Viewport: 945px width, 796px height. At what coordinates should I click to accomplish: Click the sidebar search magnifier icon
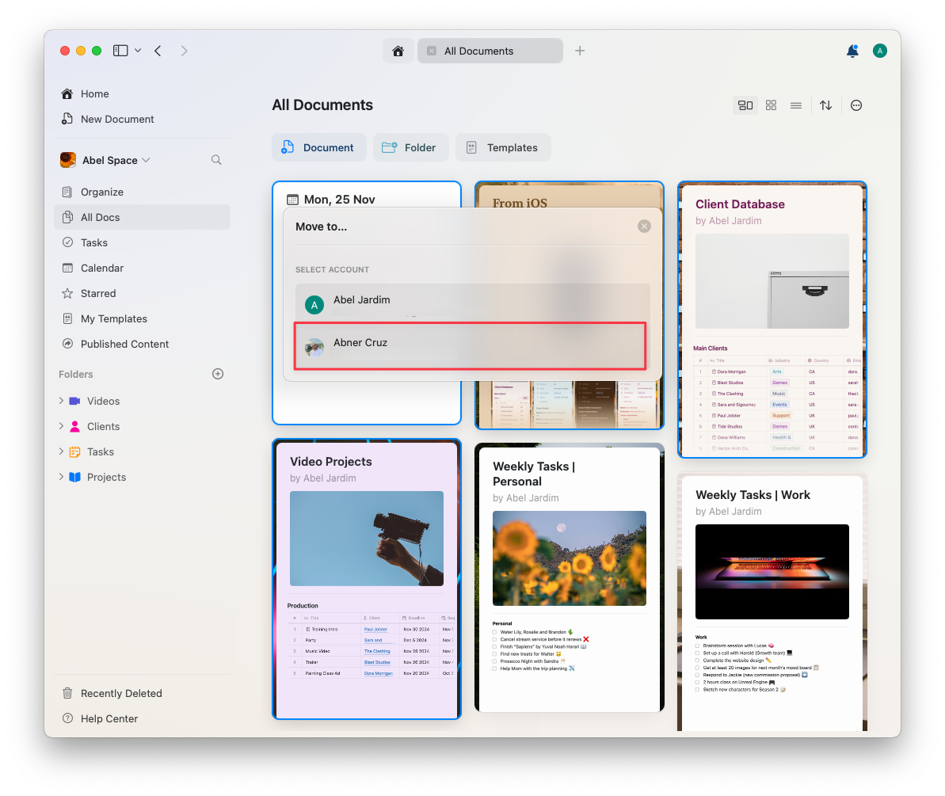[216, 160]
